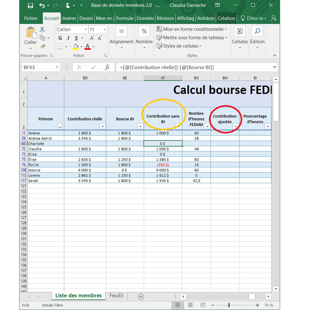313x311 pixels.
Task: Open the fill color dropdown arrow
Action: point(81,47)
